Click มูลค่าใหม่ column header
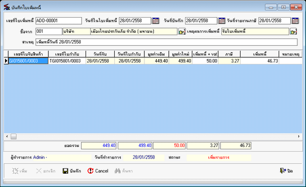The image size is (306, 187). [181, 54]
